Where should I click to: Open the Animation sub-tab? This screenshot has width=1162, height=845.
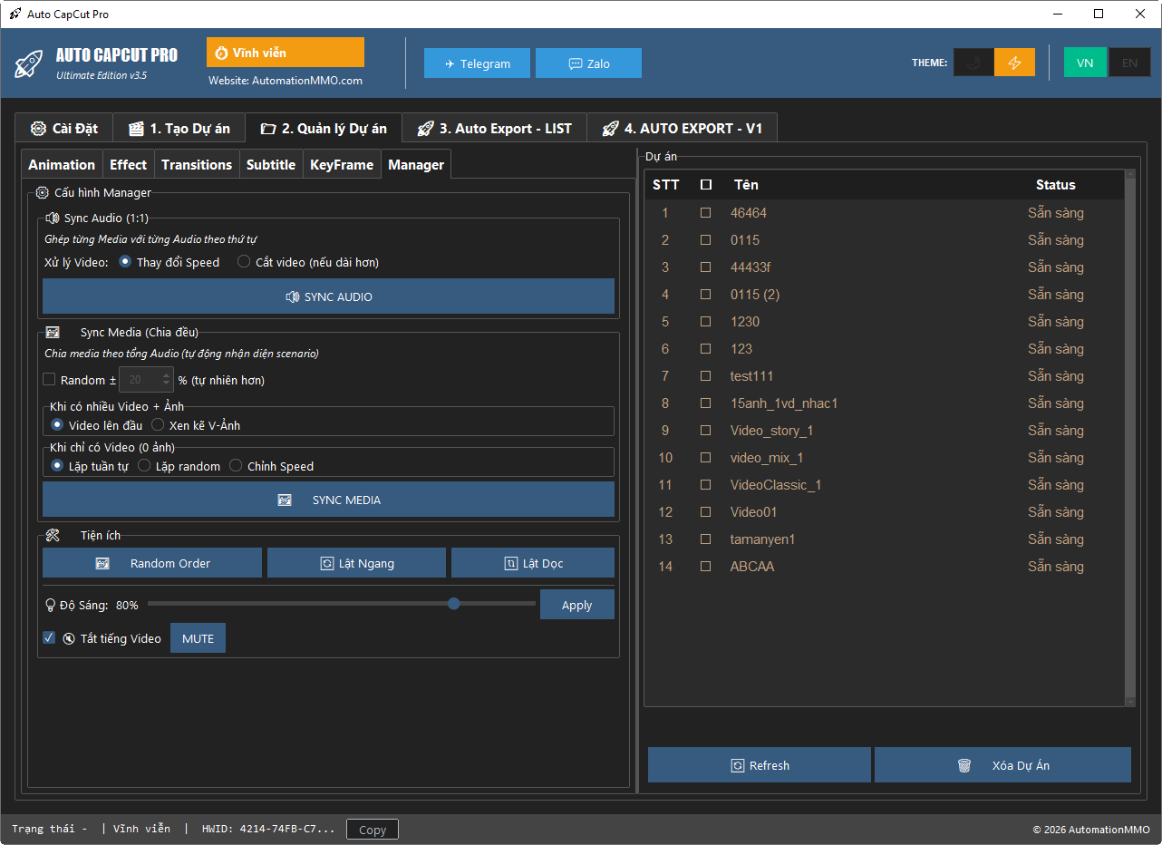62,165
